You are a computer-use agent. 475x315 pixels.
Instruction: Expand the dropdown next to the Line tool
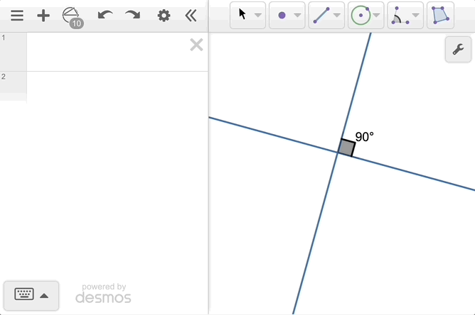click(x=337, y=15)
